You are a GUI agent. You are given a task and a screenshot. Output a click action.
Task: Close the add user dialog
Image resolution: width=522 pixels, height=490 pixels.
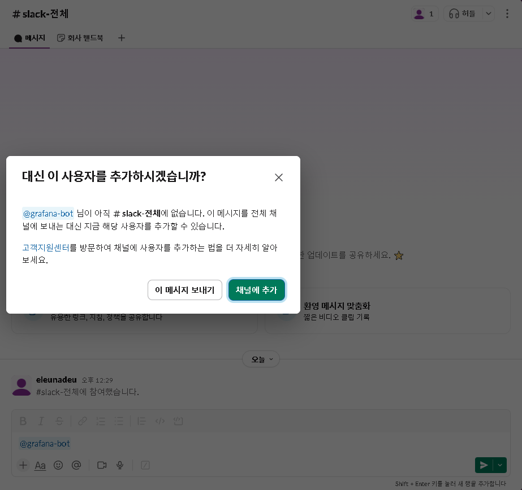[279, 177]
